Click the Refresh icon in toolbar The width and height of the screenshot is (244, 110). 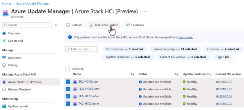pos(68,25)
